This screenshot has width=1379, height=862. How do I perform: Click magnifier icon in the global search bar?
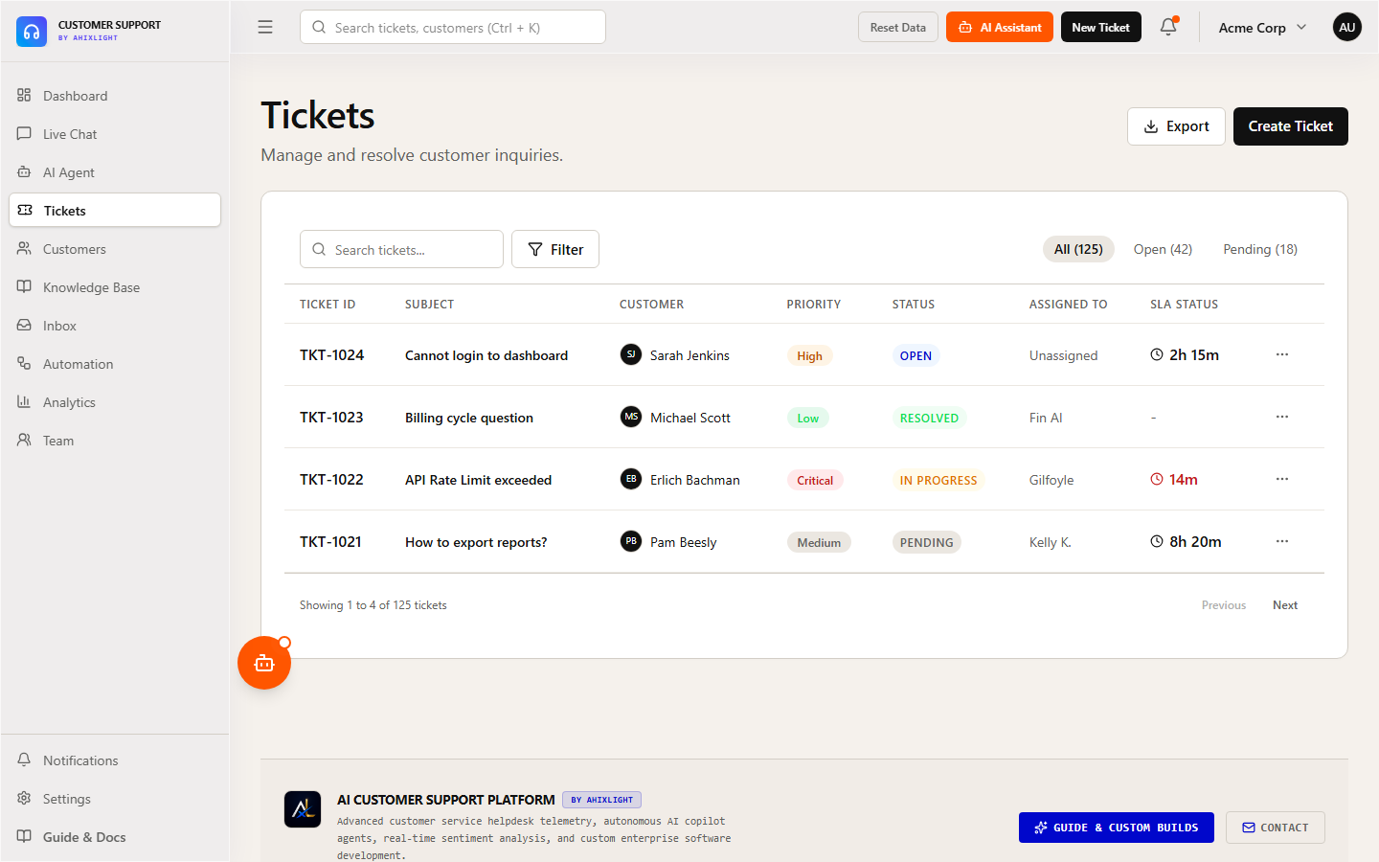point(319,27)
